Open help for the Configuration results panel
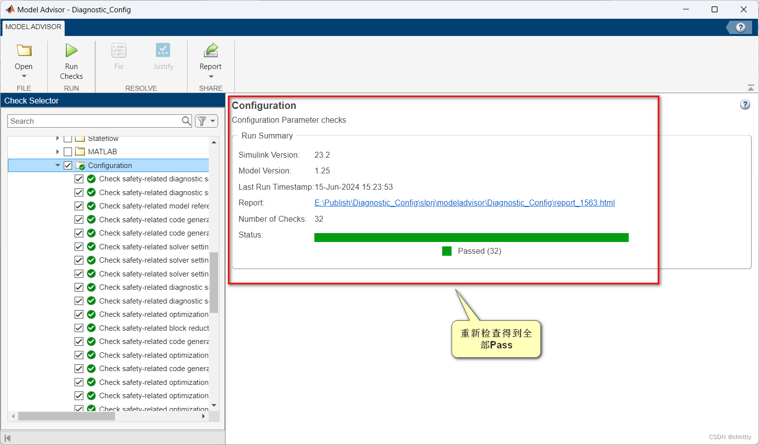The image size is (759, 445). (x=745, y=104)
